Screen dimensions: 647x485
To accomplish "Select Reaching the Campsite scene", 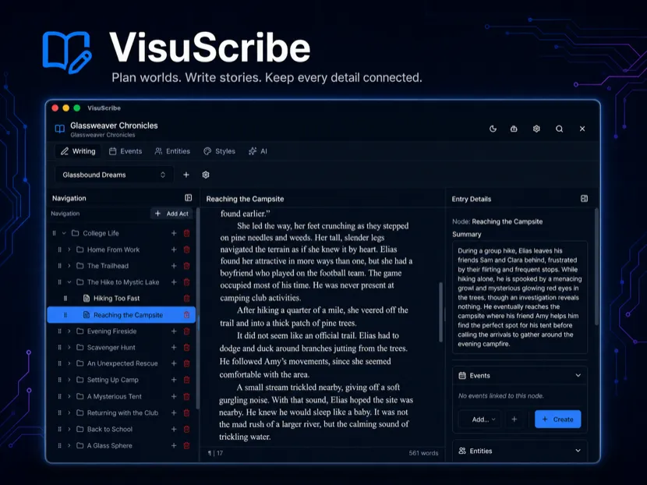I will click(x=122, y=314).
